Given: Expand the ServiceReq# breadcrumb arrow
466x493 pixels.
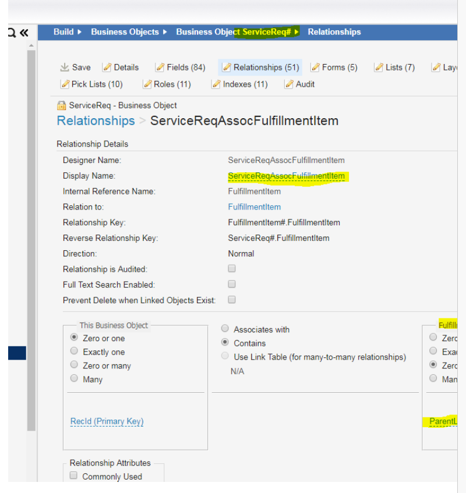Looking at the screenshot, I should click(296, 32).
